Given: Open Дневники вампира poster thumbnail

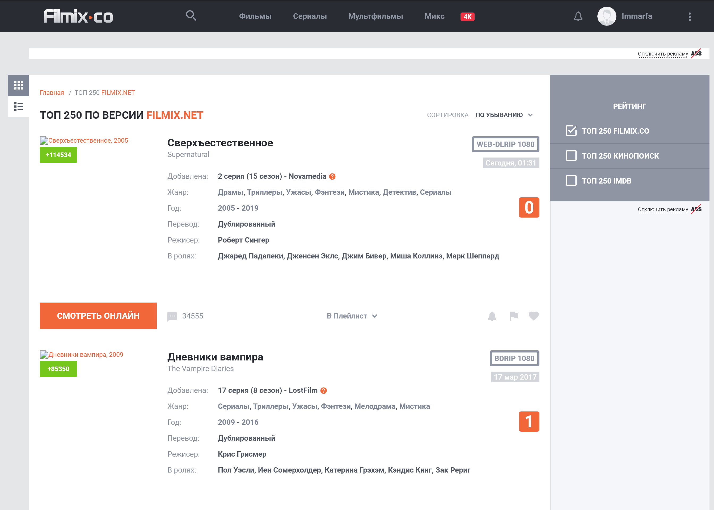Looking at the screenshot, I should tap(82, 355).
